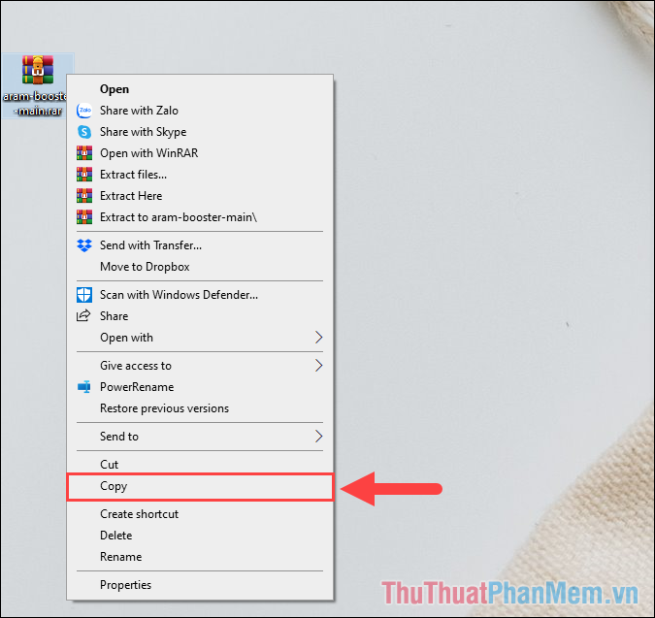Click the Windows Defender shield icon

[84, 295]
